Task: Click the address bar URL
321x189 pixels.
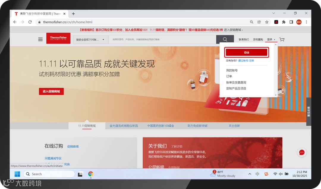Action: click(68, 22)
